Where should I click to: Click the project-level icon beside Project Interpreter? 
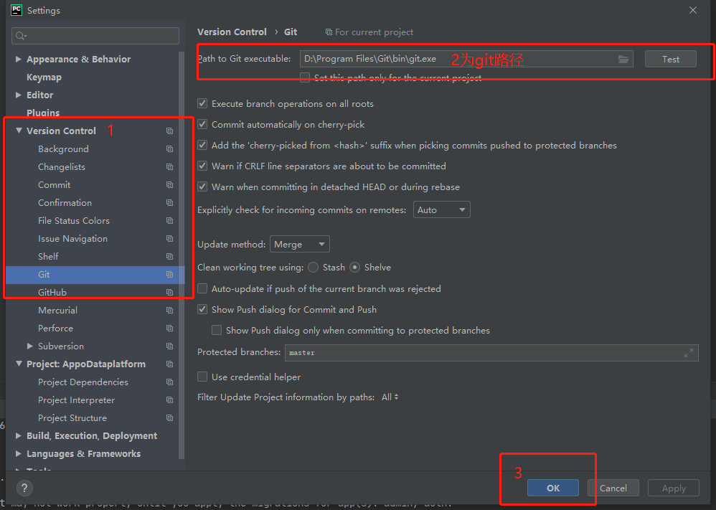tap(170, 400)
